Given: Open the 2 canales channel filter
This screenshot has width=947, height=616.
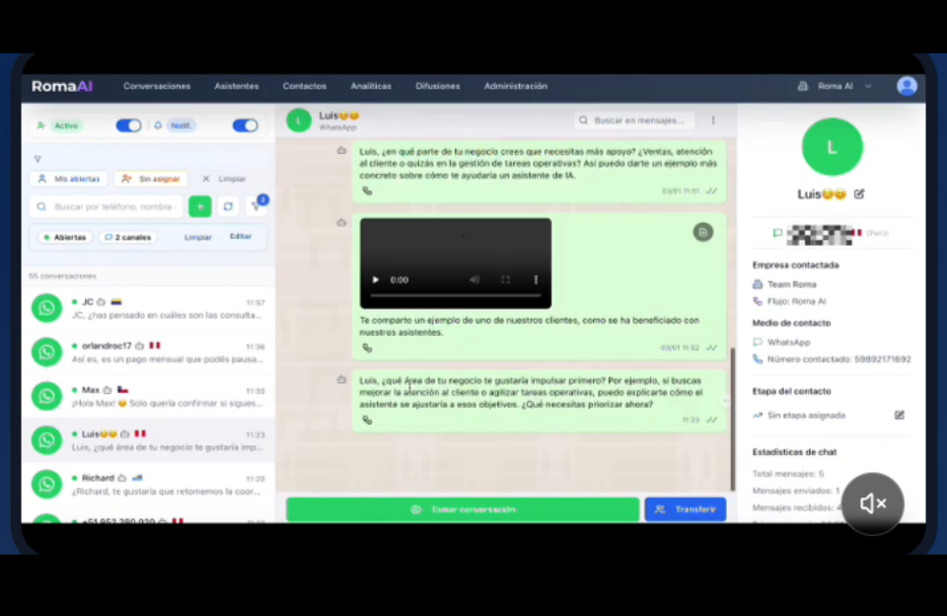Looking at the screenshot, I should click(127, 238).
